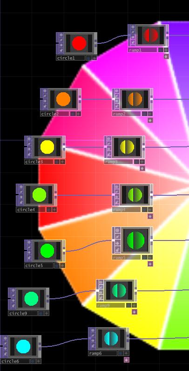Toggle display flag dot on circle9
The height and width of the screenshot is (371, 189).
click(41, 313)
